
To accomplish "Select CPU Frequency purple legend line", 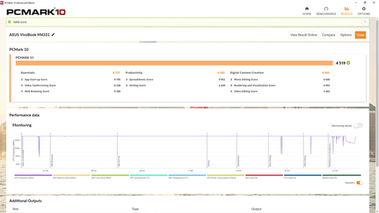I will 33,175.
